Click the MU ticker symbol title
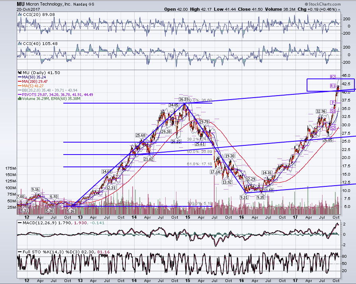356x284 pixels. (x=20, y=4)
